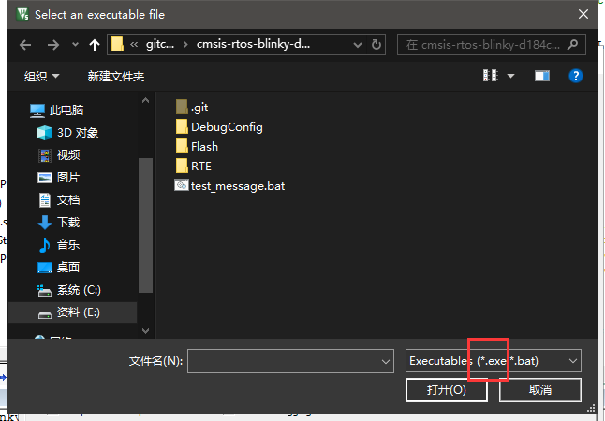Toggle the preview pane icon

(x=541, y=75)
